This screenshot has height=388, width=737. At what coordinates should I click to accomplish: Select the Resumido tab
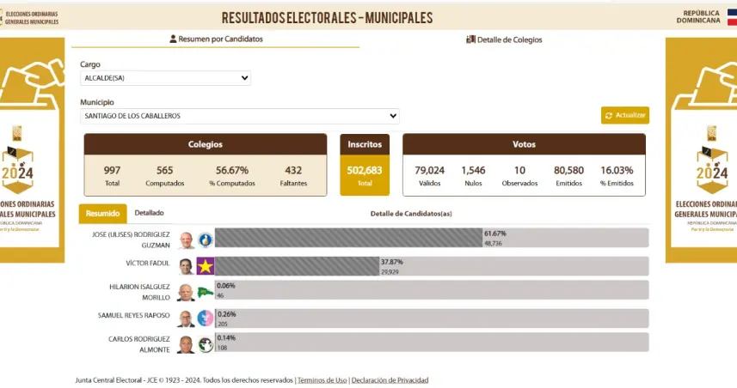tap(102, 214)
